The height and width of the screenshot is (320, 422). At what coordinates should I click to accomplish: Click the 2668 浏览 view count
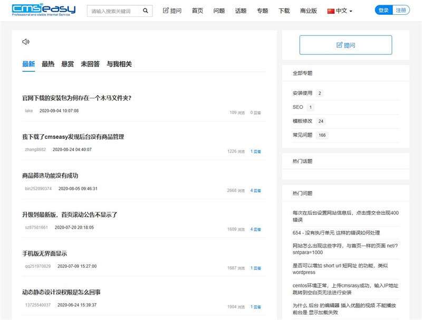coord(236,191)
